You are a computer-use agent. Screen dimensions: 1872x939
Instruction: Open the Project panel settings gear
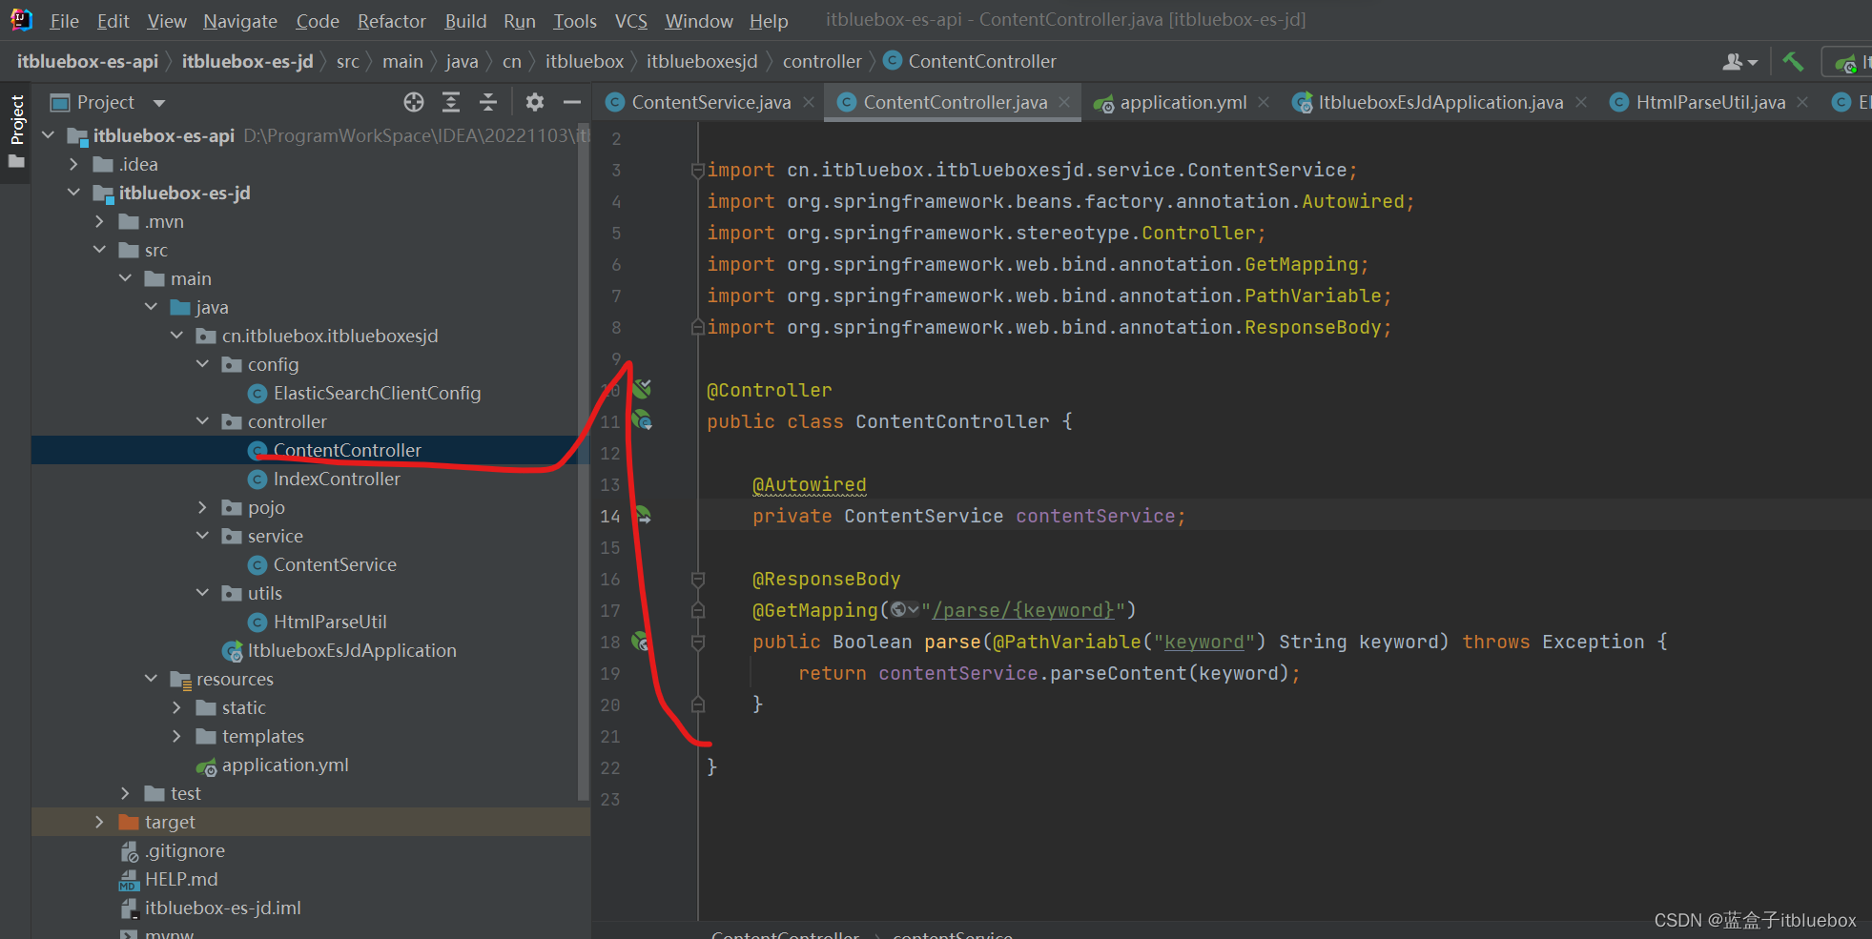[535, 102]
